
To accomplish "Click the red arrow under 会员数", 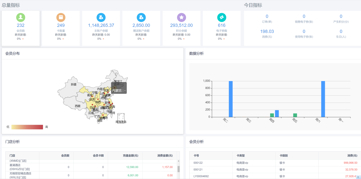I will [23, 39].
